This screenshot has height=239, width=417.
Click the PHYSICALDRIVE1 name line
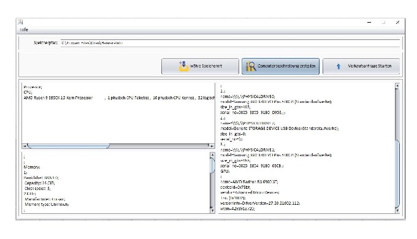click(x=248, y=150)
